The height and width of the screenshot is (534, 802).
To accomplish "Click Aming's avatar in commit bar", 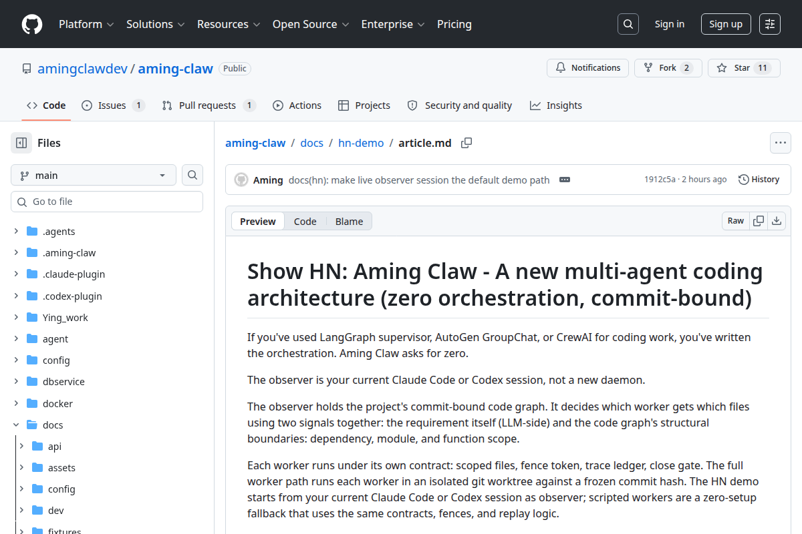I will [x=241, y=180].
